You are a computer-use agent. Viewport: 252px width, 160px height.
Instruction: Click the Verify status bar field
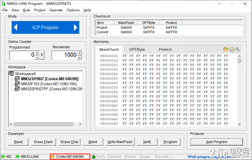(101, 156)
